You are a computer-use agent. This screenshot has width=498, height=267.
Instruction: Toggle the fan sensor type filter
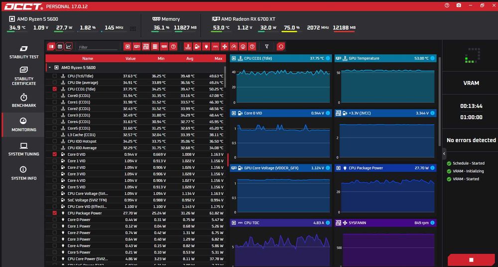pyautogui.click(x=225, y=47)
